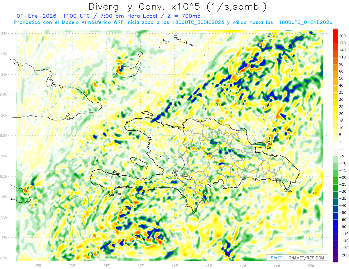
Task: Select longitude label '70W'
Action: 243,265
